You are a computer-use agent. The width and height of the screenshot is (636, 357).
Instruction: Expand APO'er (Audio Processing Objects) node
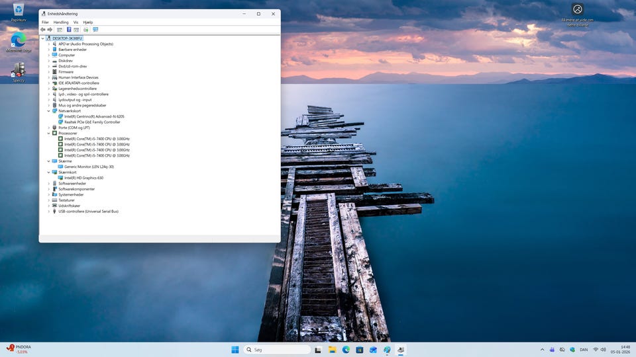point(48,44)
